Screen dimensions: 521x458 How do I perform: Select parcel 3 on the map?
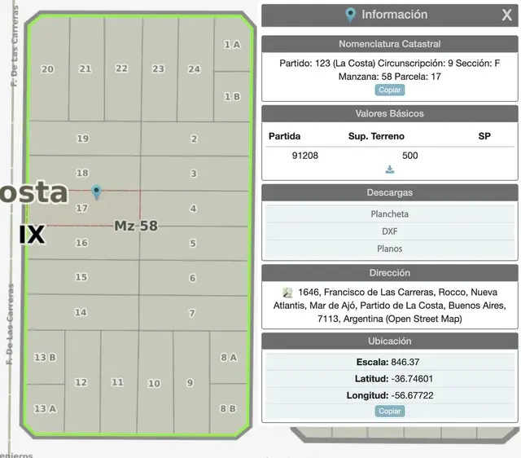[194, 174]
